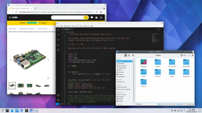The width and height of the screenshot is (202, 113).
Task: Open the docker folder in Dolphin
Action: pyautogui.click(x=158, y=63)
